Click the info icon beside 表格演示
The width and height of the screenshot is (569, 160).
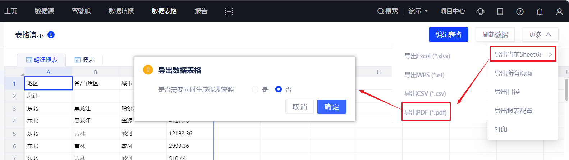[51, 35]
